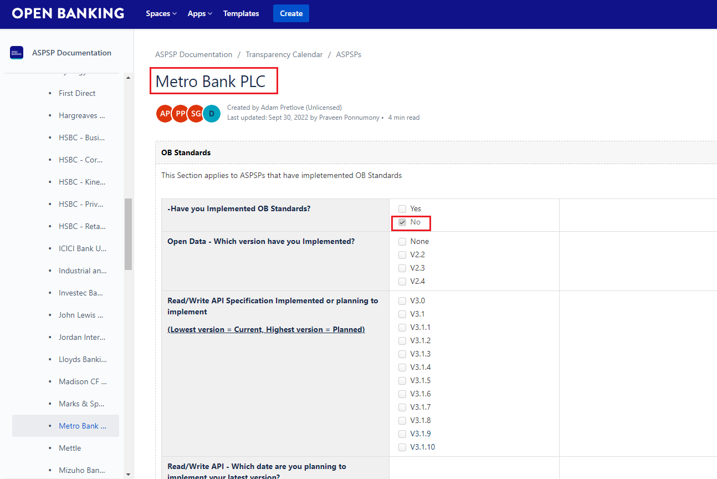Select HSBC - Cor... in the sidebar

[81, 160]
